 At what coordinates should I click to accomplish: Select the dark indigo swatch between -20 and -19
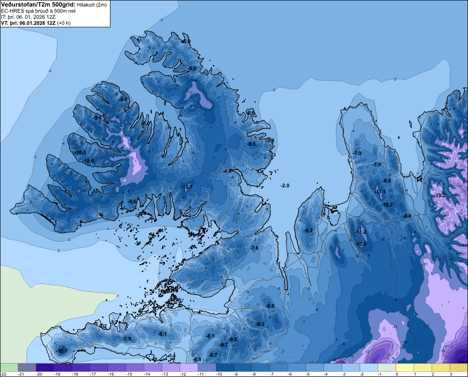point(45,368)
